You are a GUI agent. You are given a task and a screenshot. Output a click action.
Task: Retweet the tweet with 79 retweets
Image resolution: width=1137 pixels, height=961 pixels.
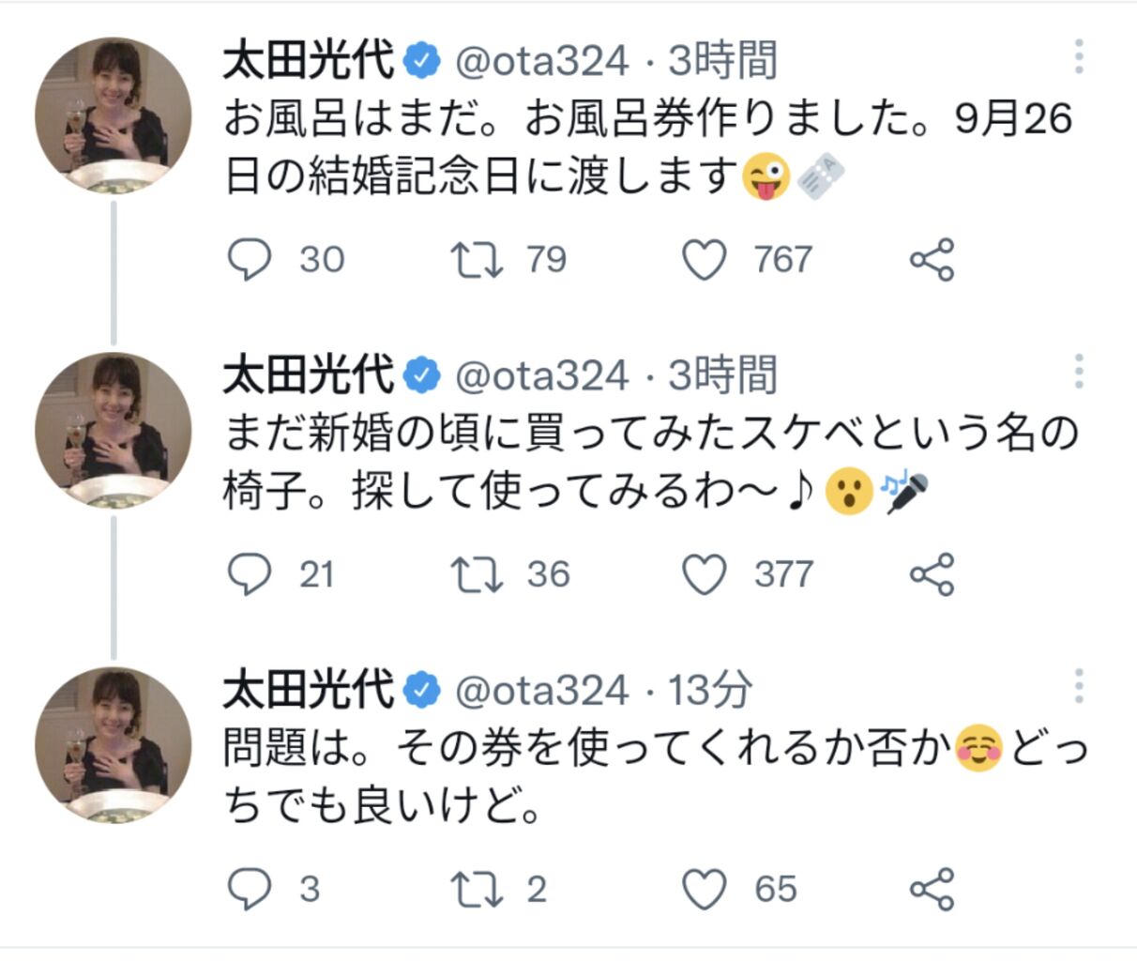[x=478, y=260]
